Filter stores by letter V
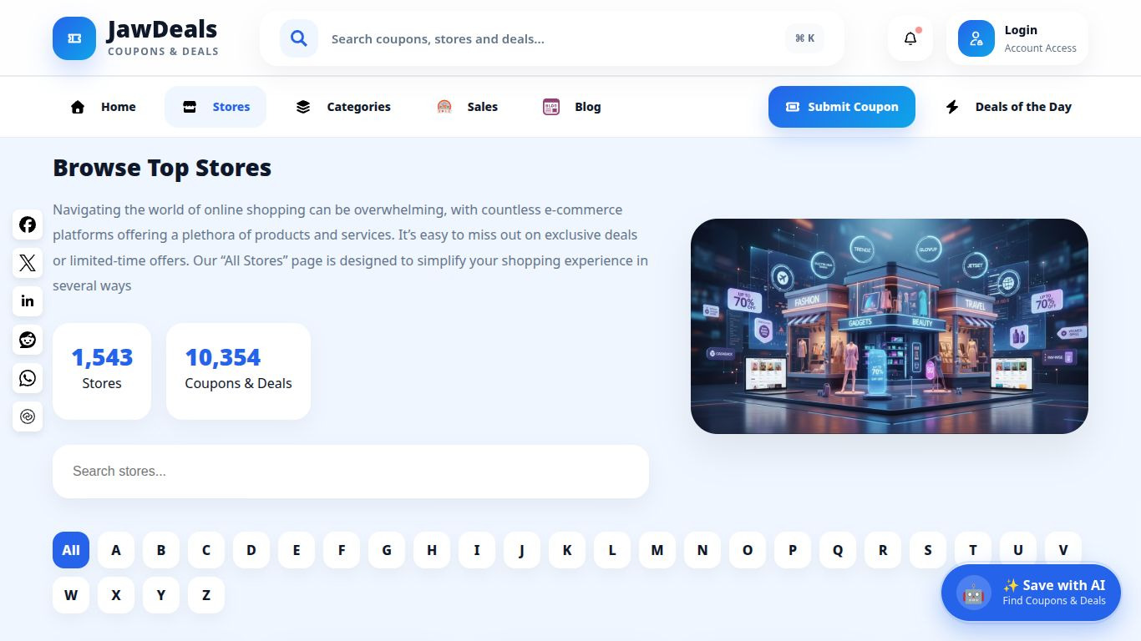The image size is (1141, 641). (1063, 550)
